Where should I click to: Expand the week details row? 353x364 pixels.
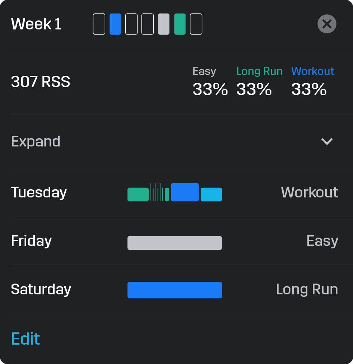(177, 141)
